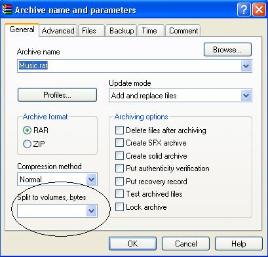This screenshot has height=257, width=268.
Task: Click the Archive name label
Action: pos(38,52)
